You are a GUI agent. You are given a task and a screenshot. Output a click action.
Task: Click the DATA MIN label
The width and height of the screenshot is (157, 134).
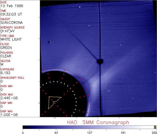[x=7, y=86]
